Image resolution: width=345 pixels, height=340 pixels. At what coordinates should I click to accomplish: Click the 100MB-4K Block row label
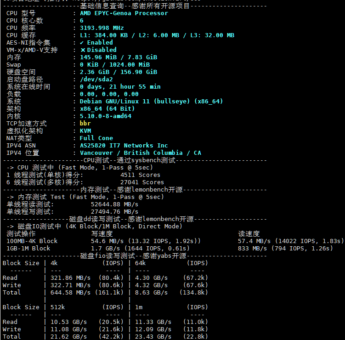[32, 241]
